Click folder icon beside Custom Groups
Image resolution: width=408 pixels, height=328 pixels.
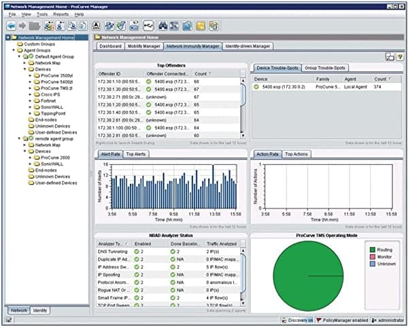[x=20, y=44]
